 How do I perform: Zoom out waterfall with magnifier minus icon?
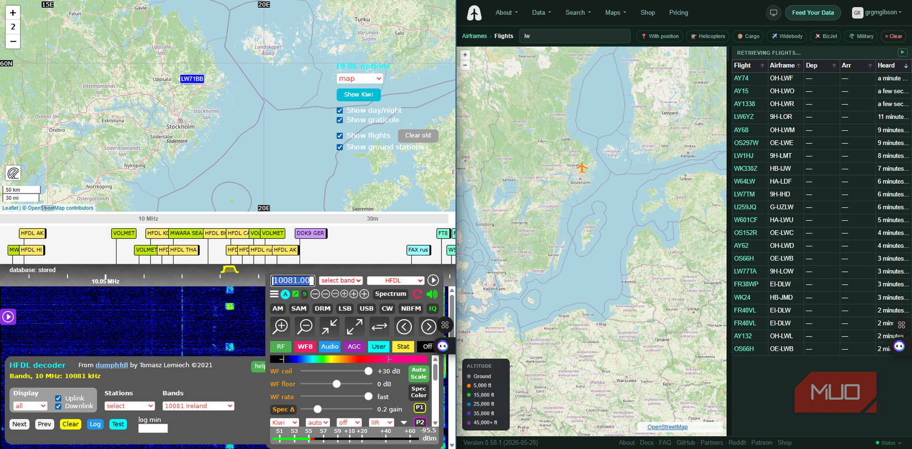pyautogui.click(x=305, y=326)
